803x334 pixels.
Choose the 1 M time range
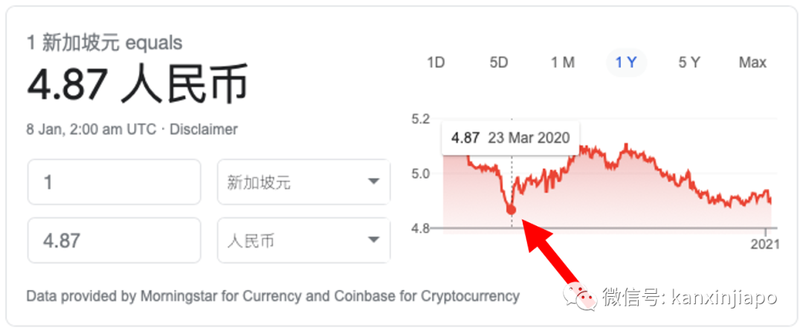click(562, 62)
